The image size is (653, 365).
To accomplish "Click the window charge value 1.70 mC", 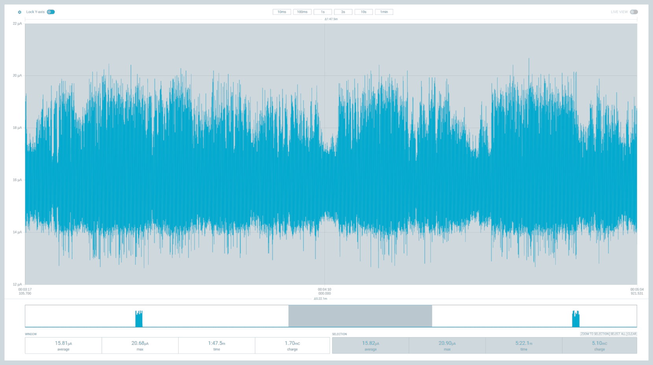I will [292, 343].
